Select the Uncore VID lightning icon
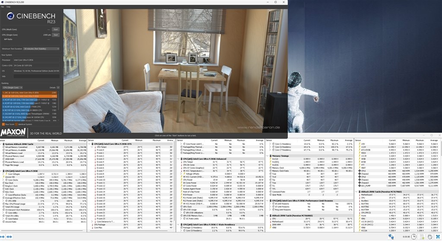442x241 pixels. tap(3, 177)
